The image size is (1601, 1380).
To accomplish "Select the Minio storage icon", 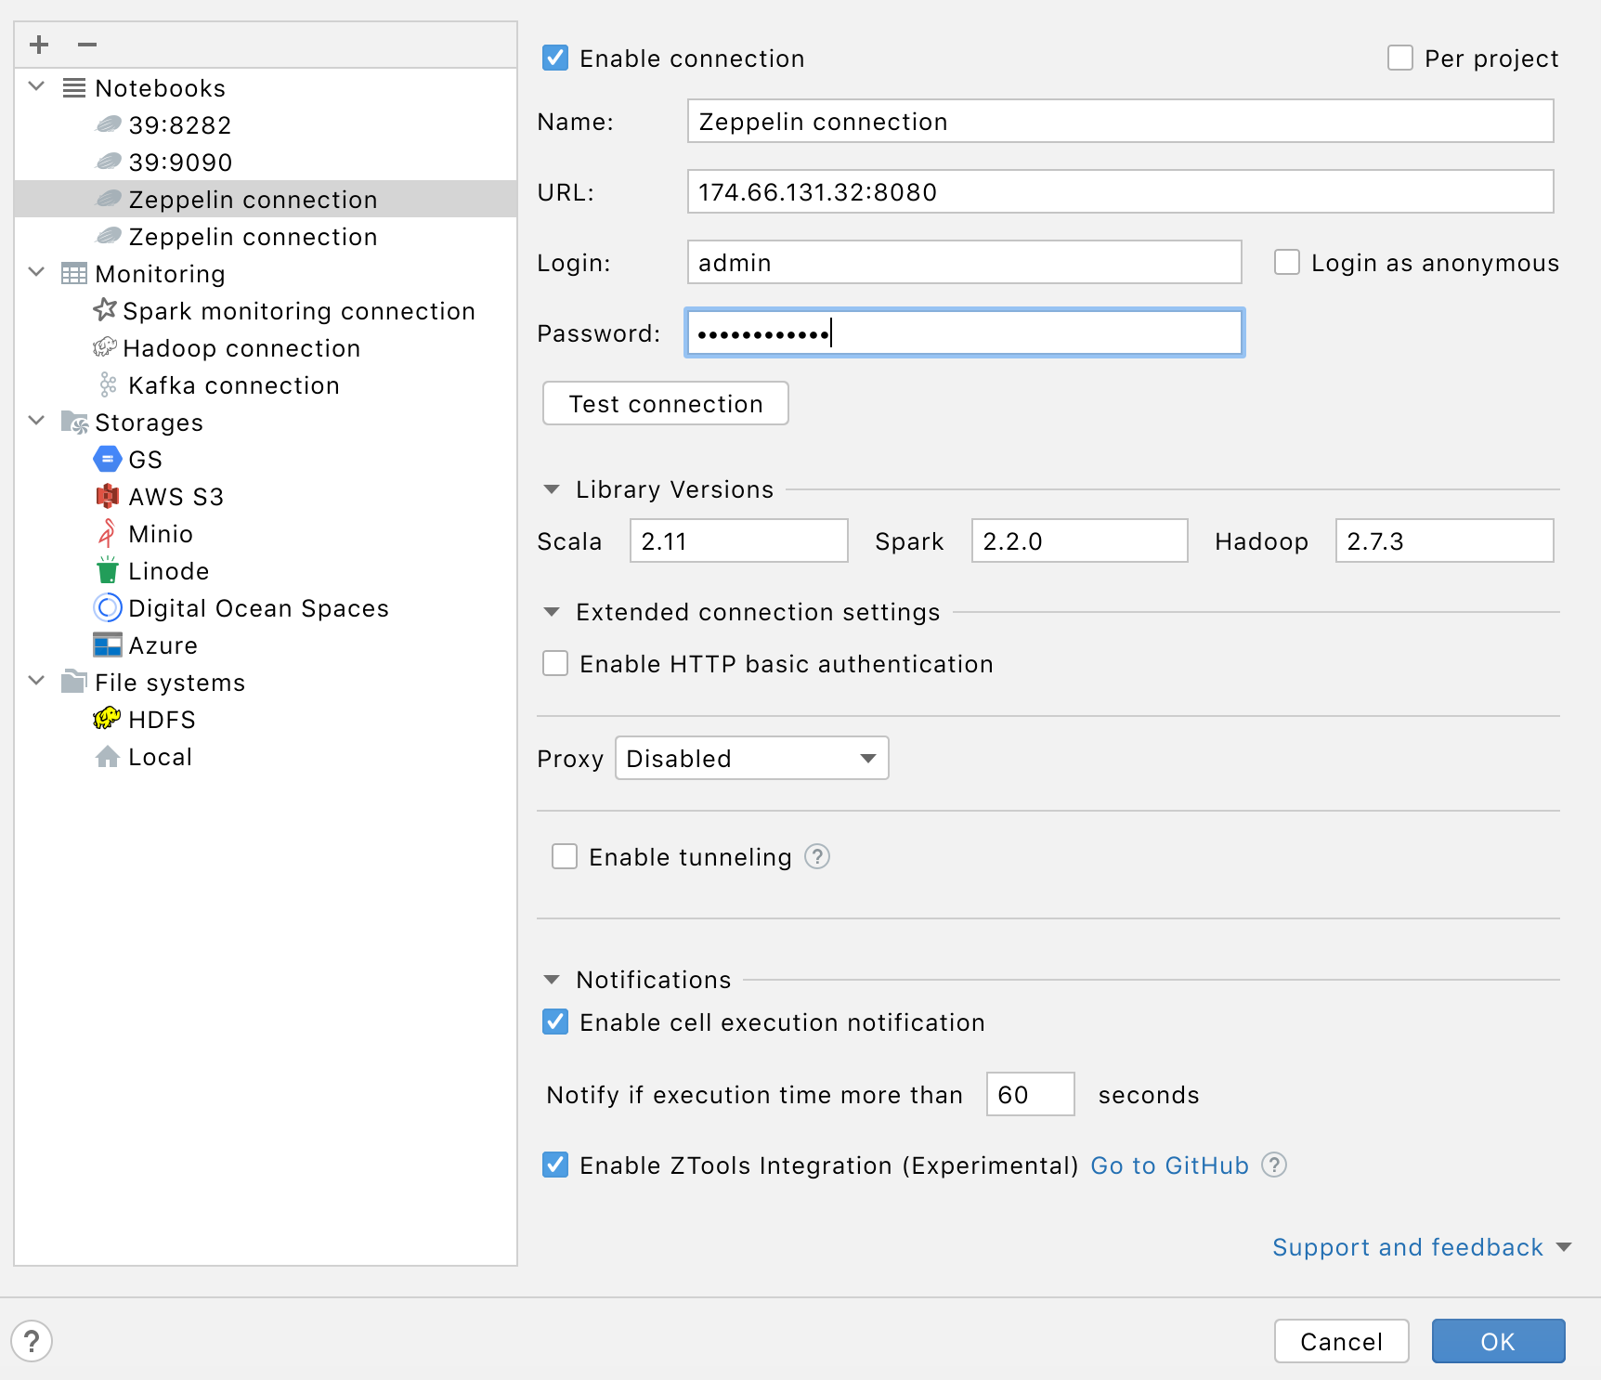I will point(108,533).
